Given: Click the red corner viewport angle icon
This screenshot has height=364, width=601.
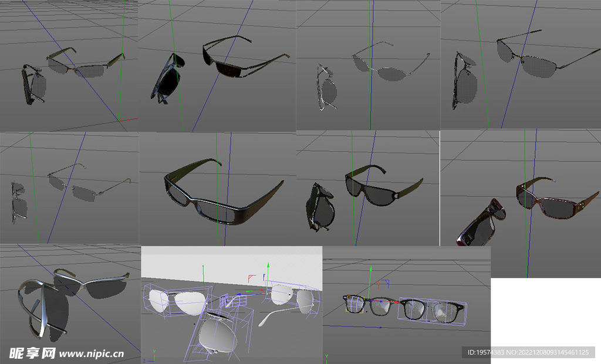Looking at the screenshot, I should click(x=251, y=277).
